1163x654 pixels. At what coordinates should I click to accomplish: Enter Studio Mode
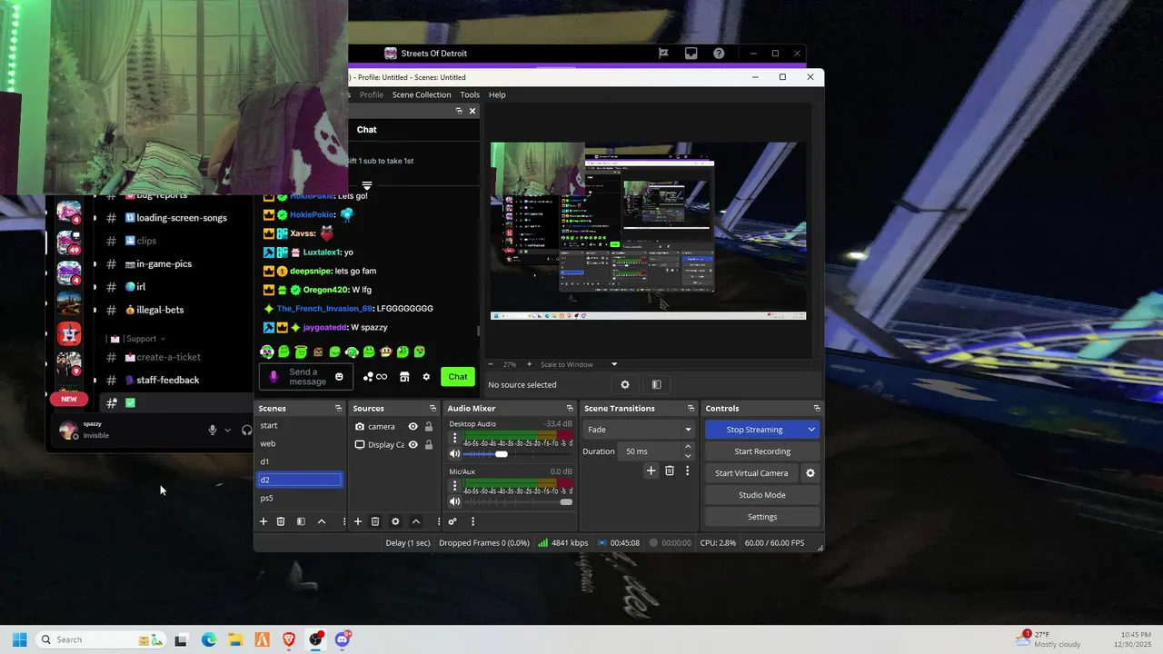click(x=762, y=495)
